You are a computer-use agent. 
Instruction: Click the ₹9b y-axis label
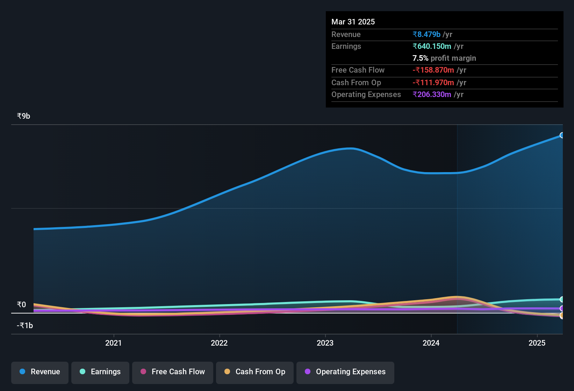23,116
